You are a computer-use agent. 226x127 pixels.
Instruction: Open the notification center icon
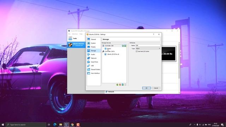pyautogui.click(x=222, y=125)
